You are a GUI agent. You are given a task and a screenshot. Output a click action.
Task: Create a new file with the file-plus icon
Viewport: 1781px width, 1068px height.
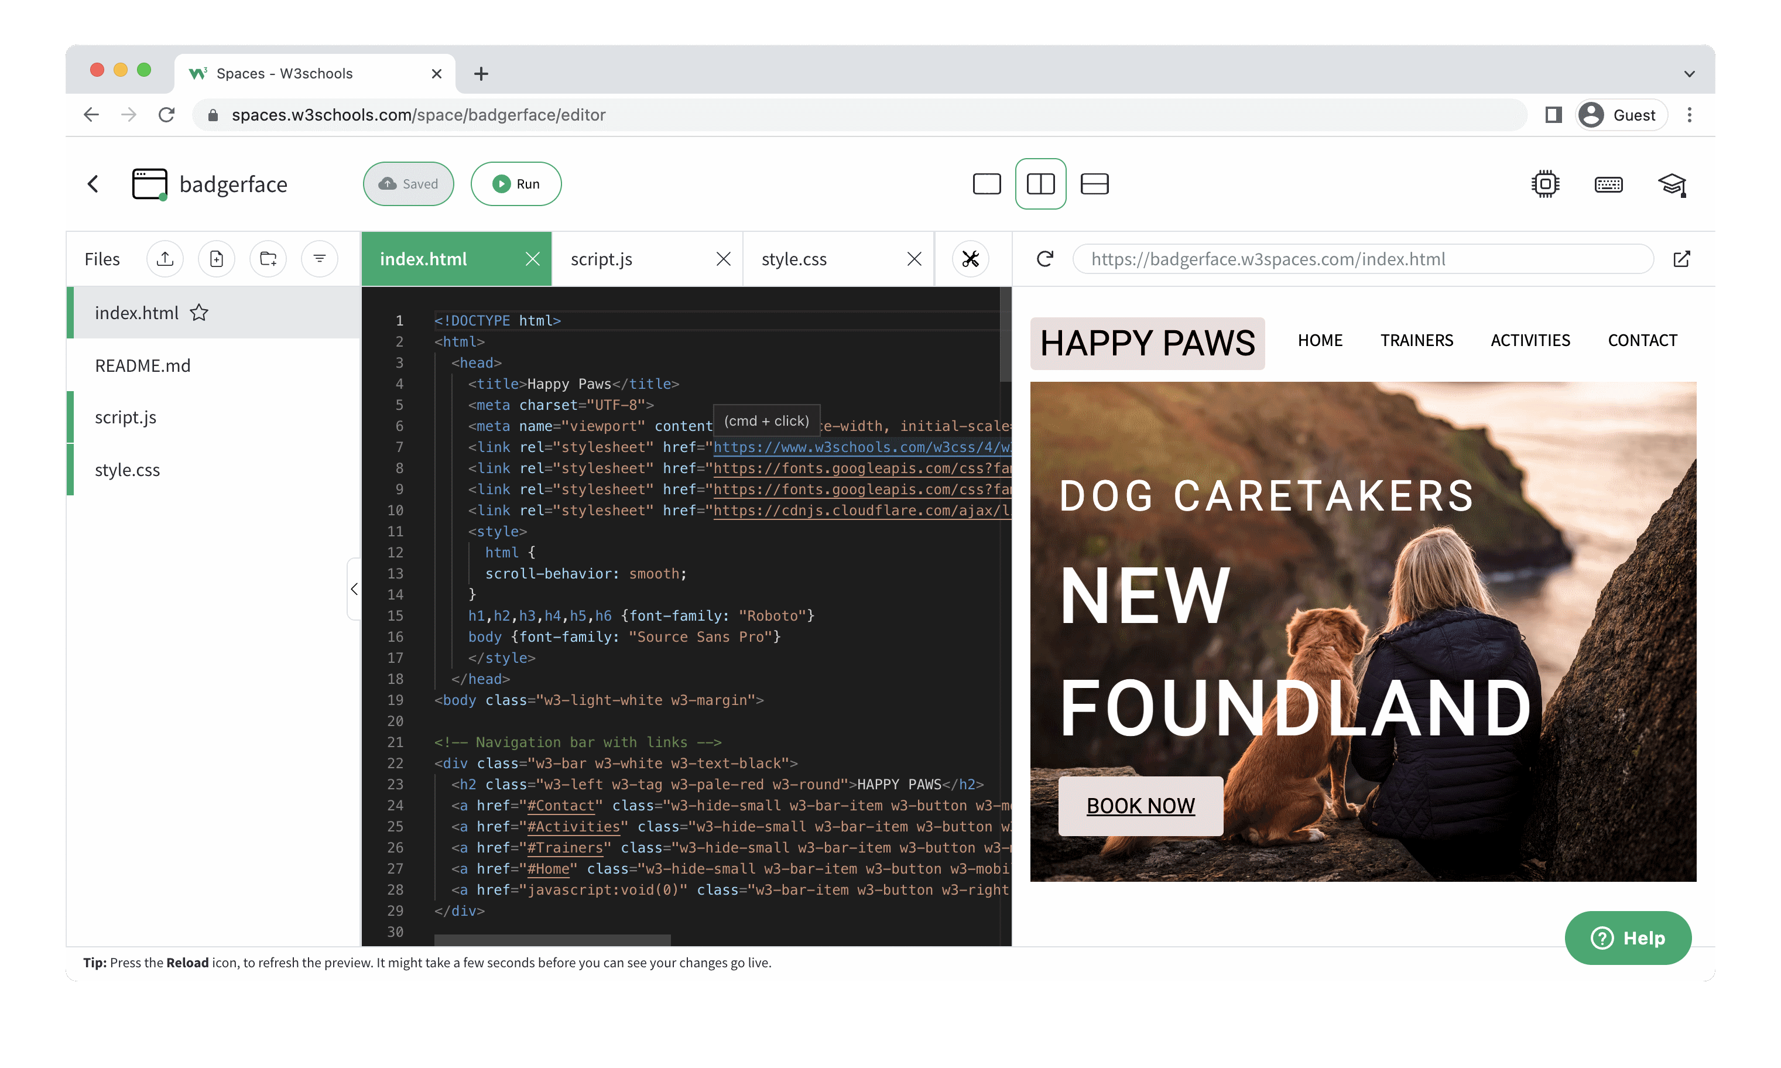pyautogui.click(x=217, y=259)
